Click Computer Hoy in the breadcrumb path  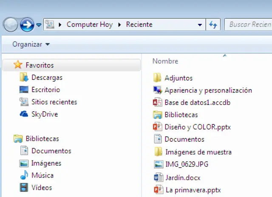tap(89, 25)
